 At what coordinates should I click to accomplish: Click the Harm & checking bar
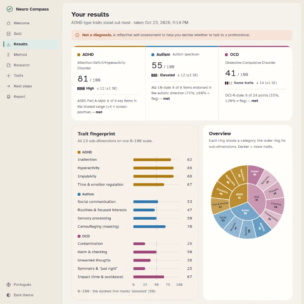145,252
